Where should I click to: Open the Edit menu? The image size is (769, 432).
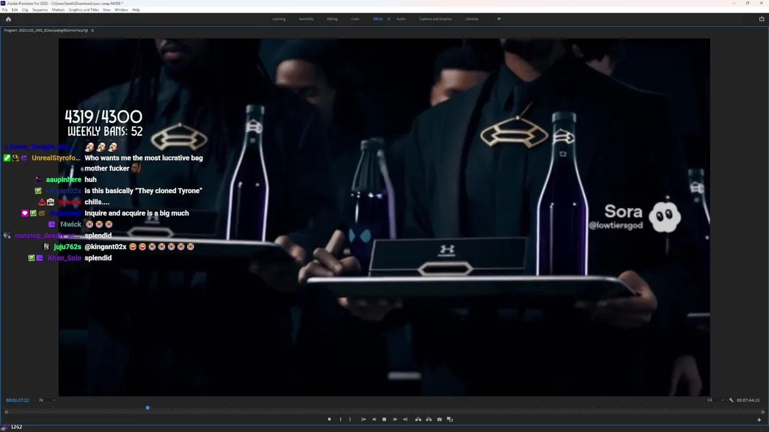(x=14, y=10)
